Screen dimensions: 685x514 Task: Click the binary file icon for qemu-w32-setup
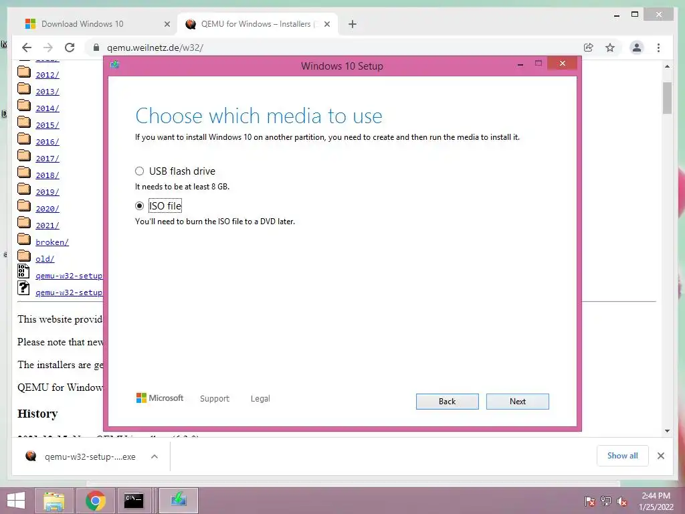[x=23, y=271]
